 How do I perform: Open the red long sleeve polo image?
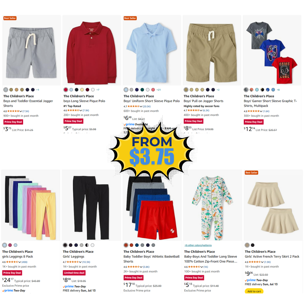[x=91, y=53]
